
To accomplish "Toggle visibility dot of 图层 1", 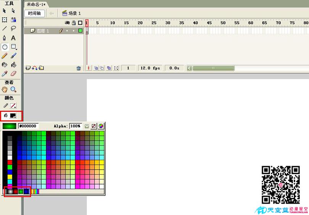I will point(67,31).
